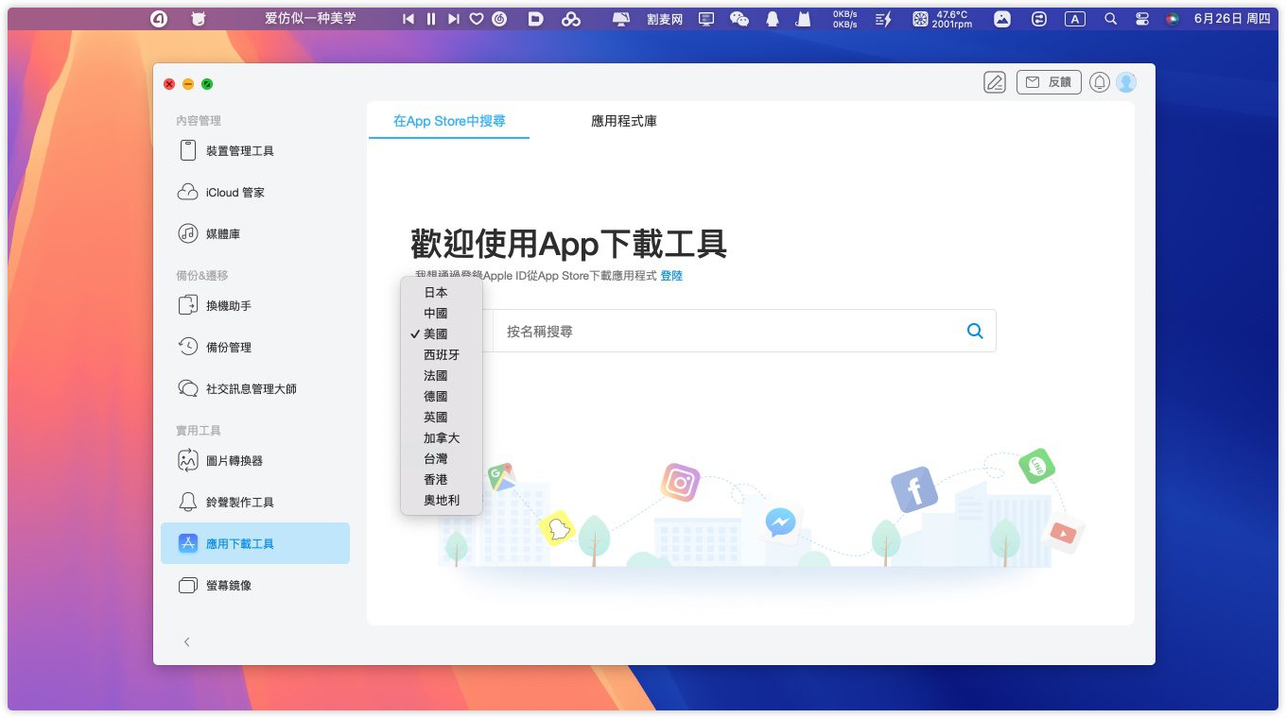Select the 在App Store中搜尋 tab

(x=449, y=121)
